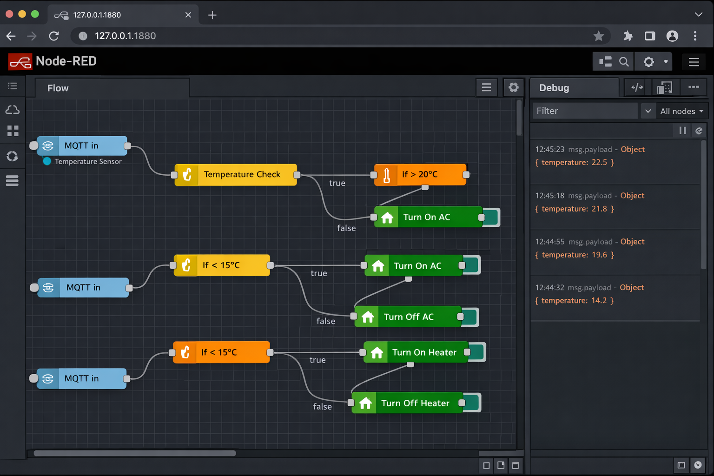The width and height of the screenshot is (714, 476).
Task: Show more sidebar tabs via ellipsis
Action: (694, 87)
